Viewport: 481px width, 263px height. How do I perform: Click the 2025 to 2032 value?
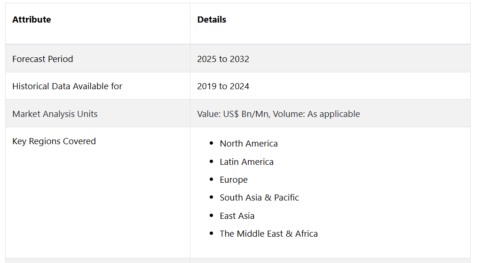click(223, 59)
